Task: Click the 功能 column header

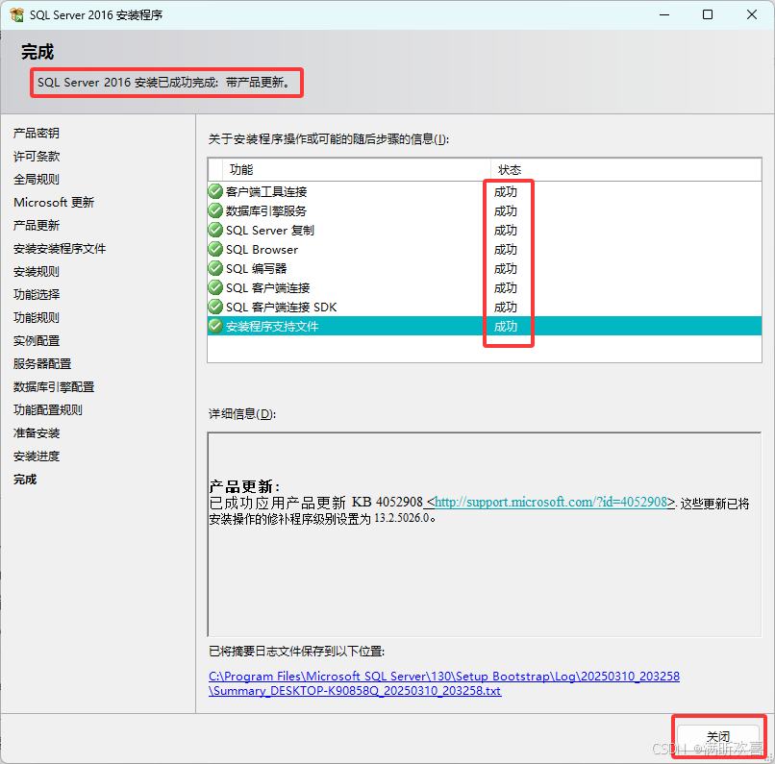Action: (356, 170)
